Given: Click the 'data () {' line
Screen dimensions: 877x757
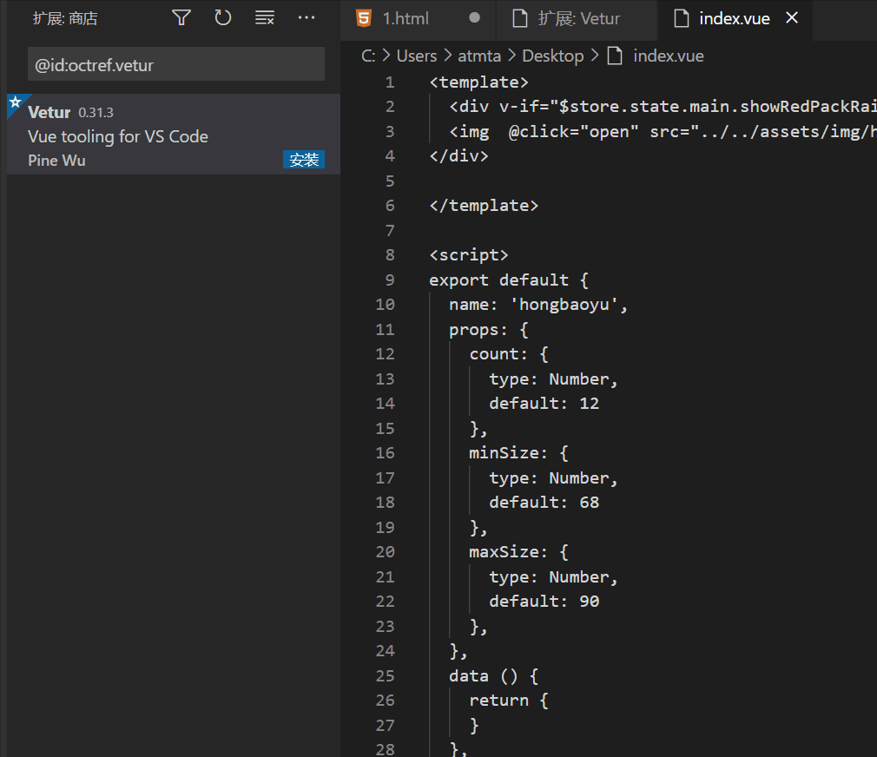Looking at the screenshot, I should tap(494, 675).
